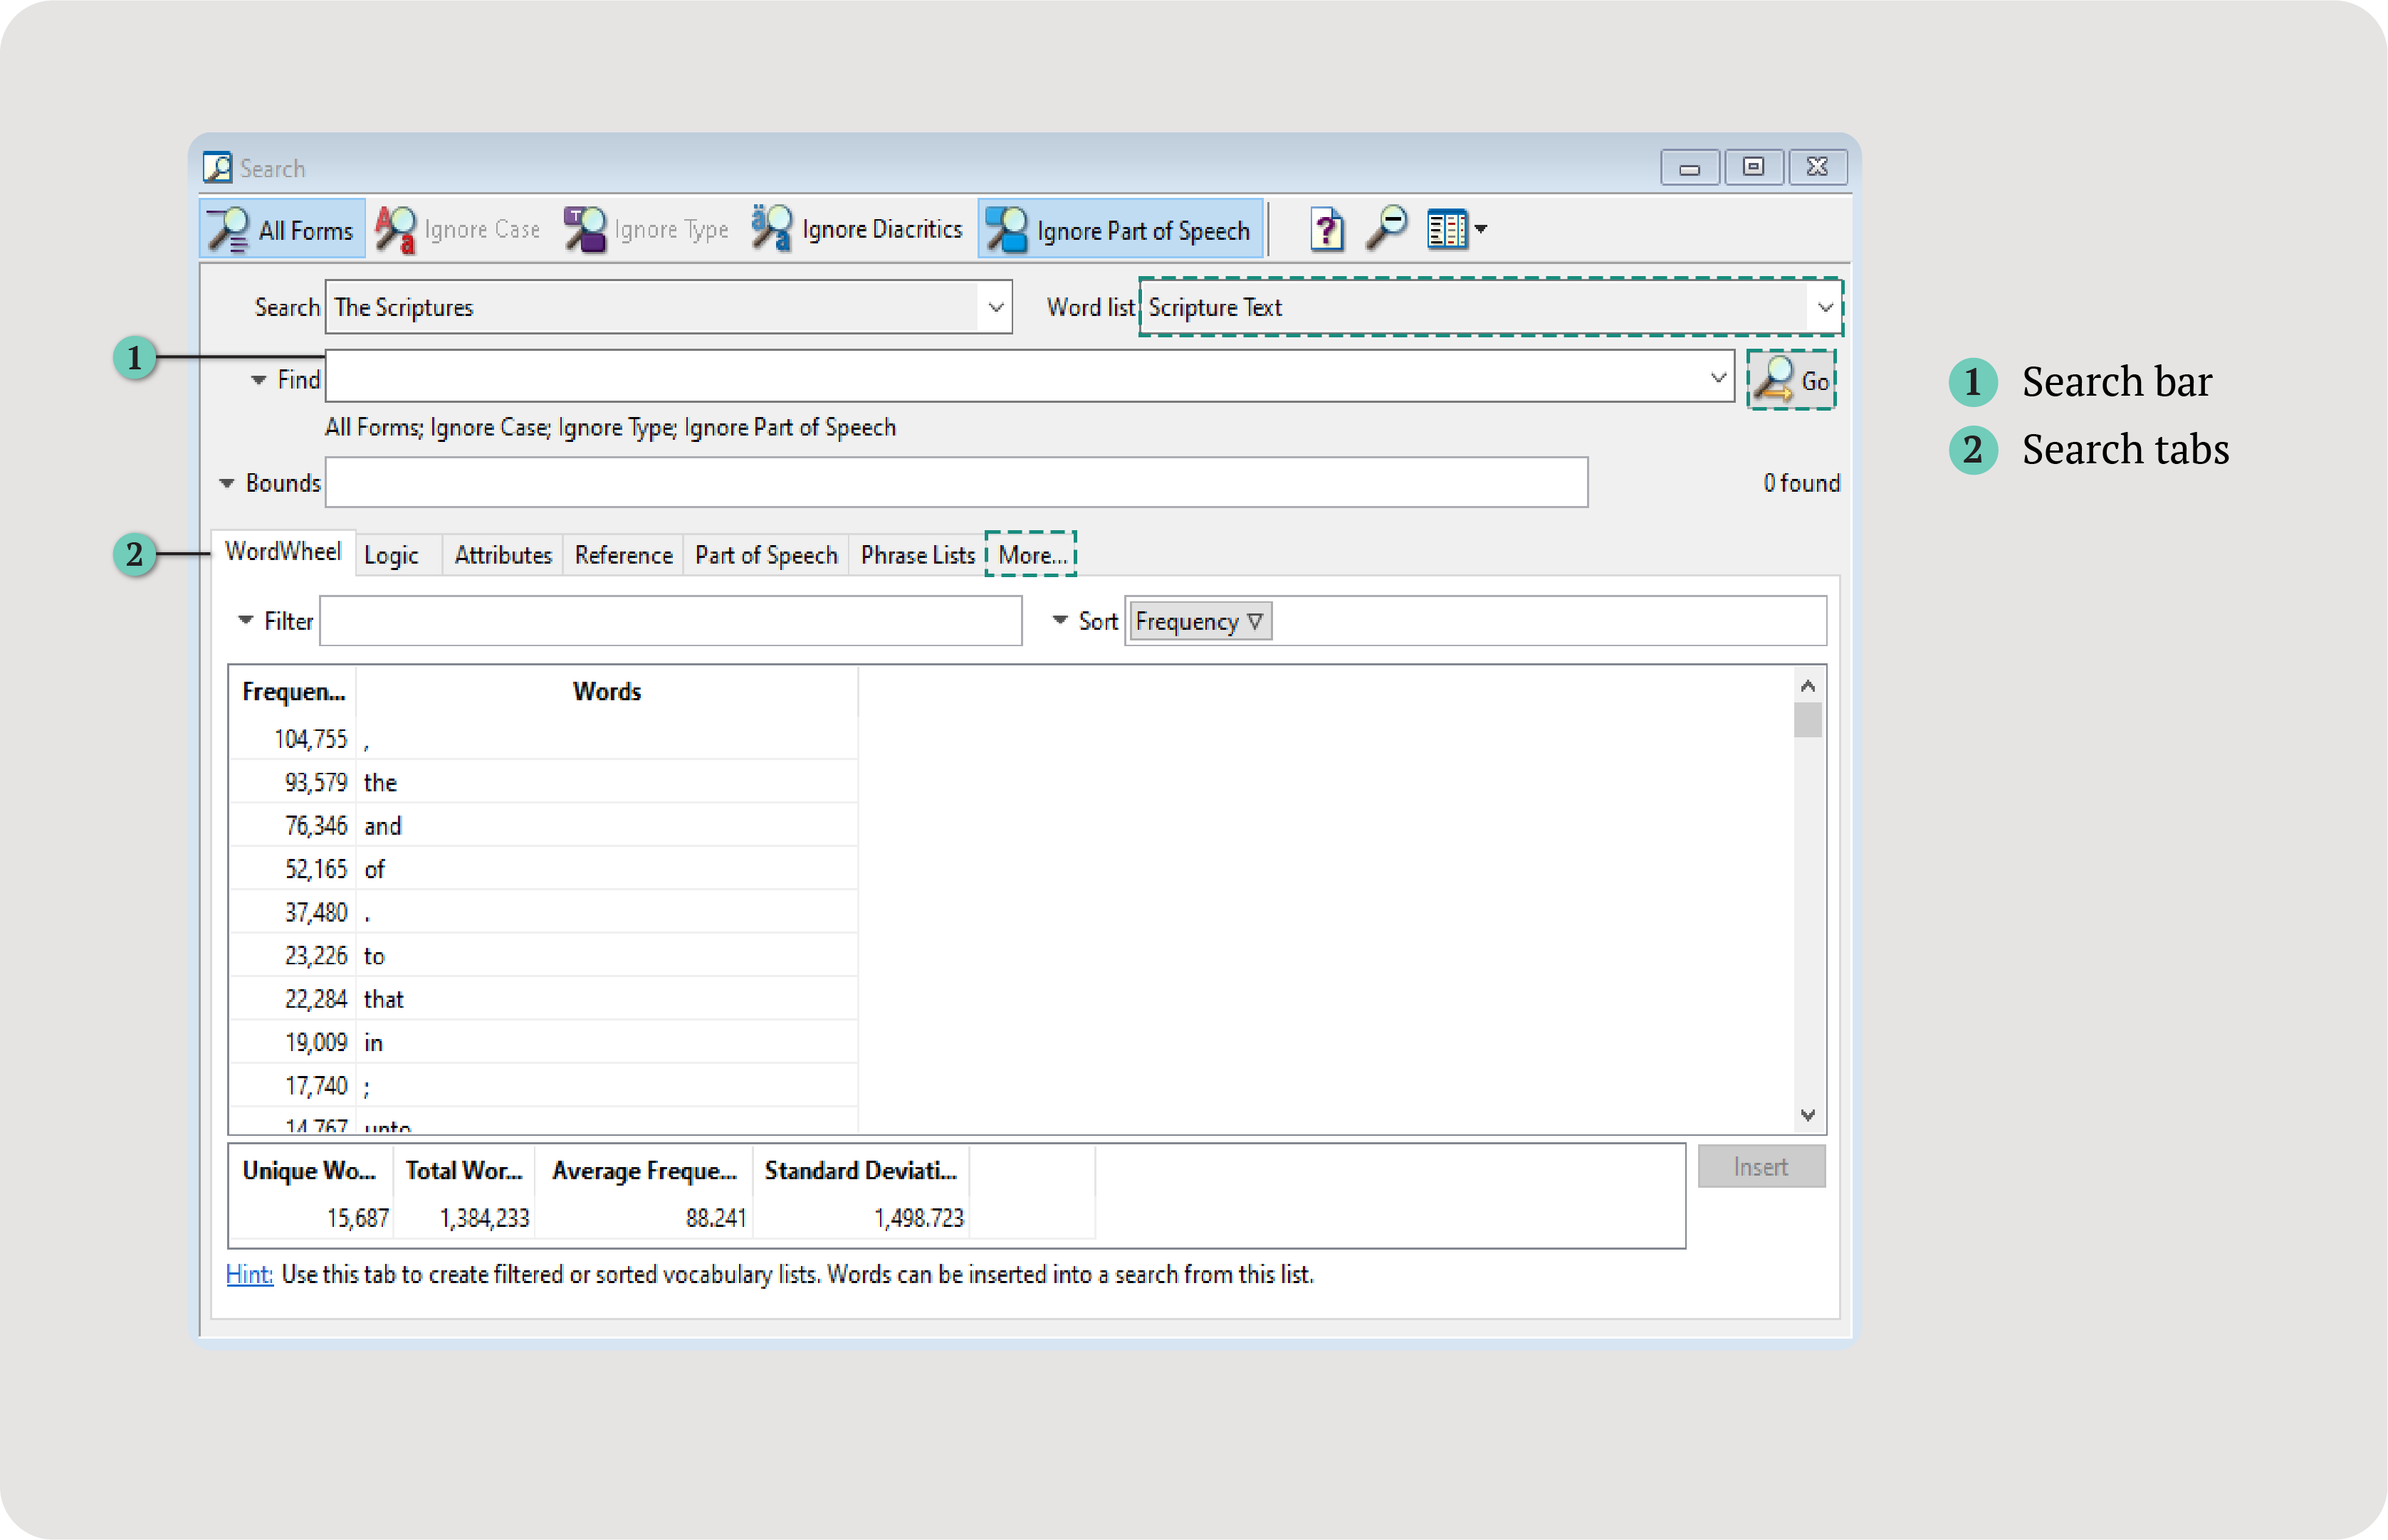Click the word list scrollbar down arrow
This screenshot has width=2388, height=1540.
(1807, 1114)
